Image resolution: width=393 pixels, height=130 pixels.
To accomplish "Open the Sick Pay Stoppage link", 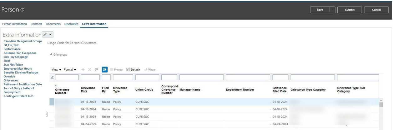I will click(x=16, y=57).
